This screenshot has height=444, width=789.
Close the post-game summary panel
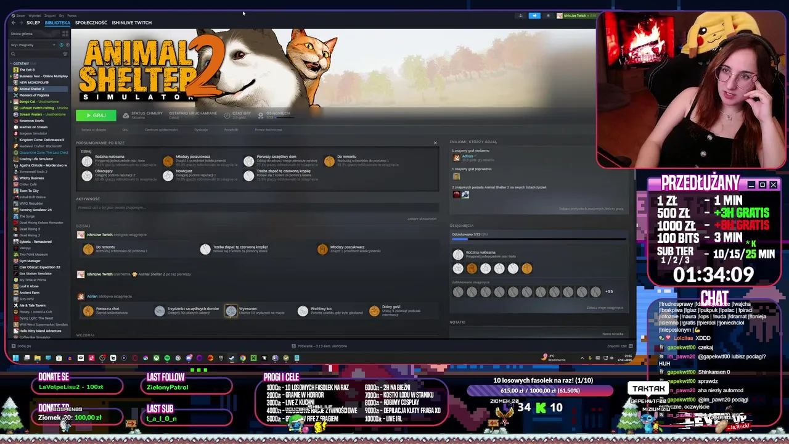pyautogui.click(x=435, y=143)
